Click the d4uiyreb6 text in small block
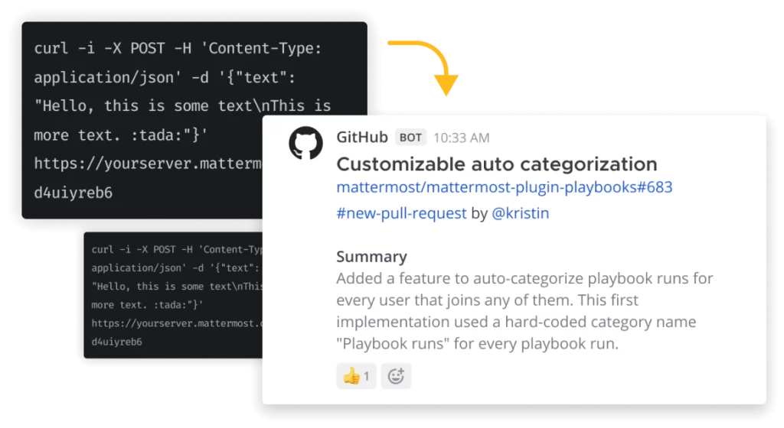 pos(116,342)
